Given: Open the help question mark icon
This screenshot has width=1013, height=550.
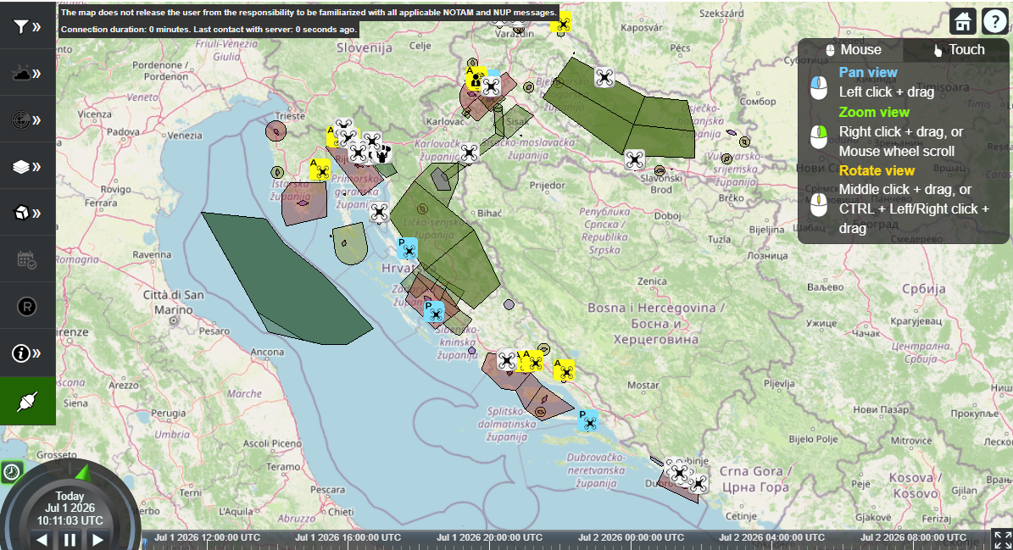Looking at the screenshot, I should click(x=995, y=21).
